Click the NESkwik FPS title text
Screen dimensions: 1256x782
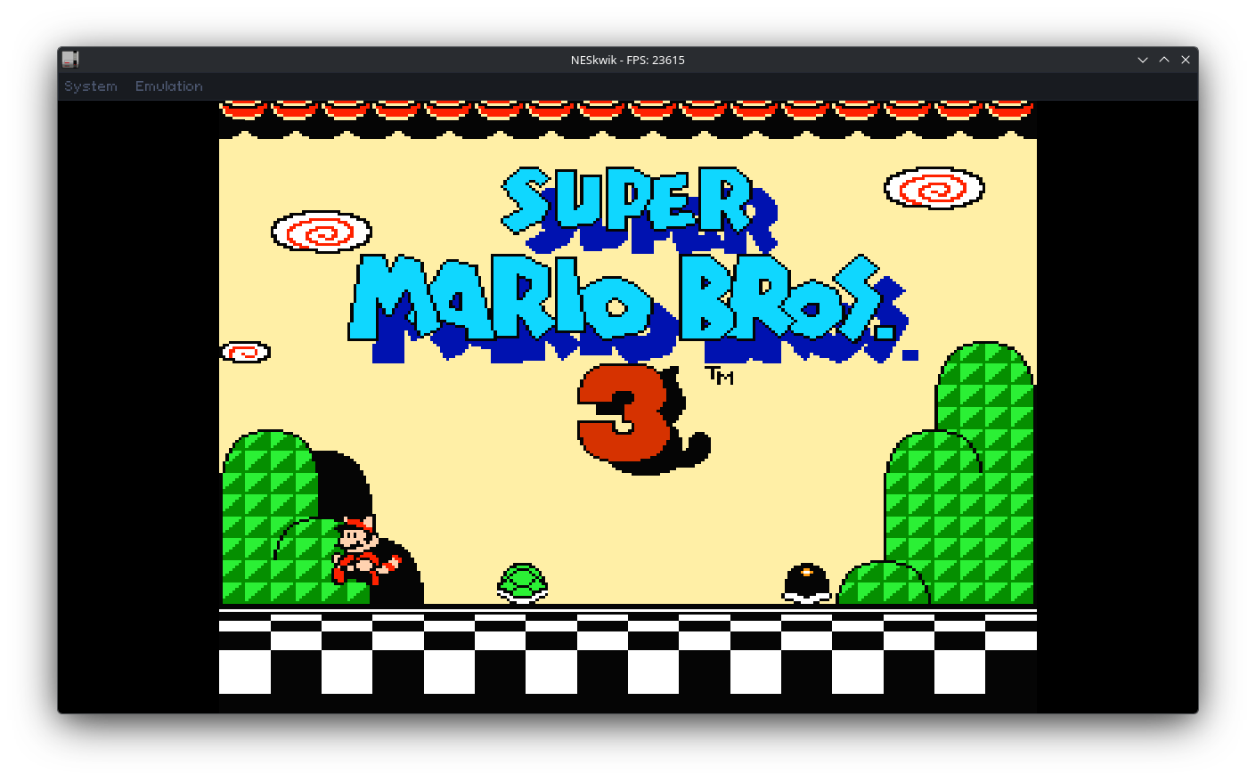click(628, 60)
